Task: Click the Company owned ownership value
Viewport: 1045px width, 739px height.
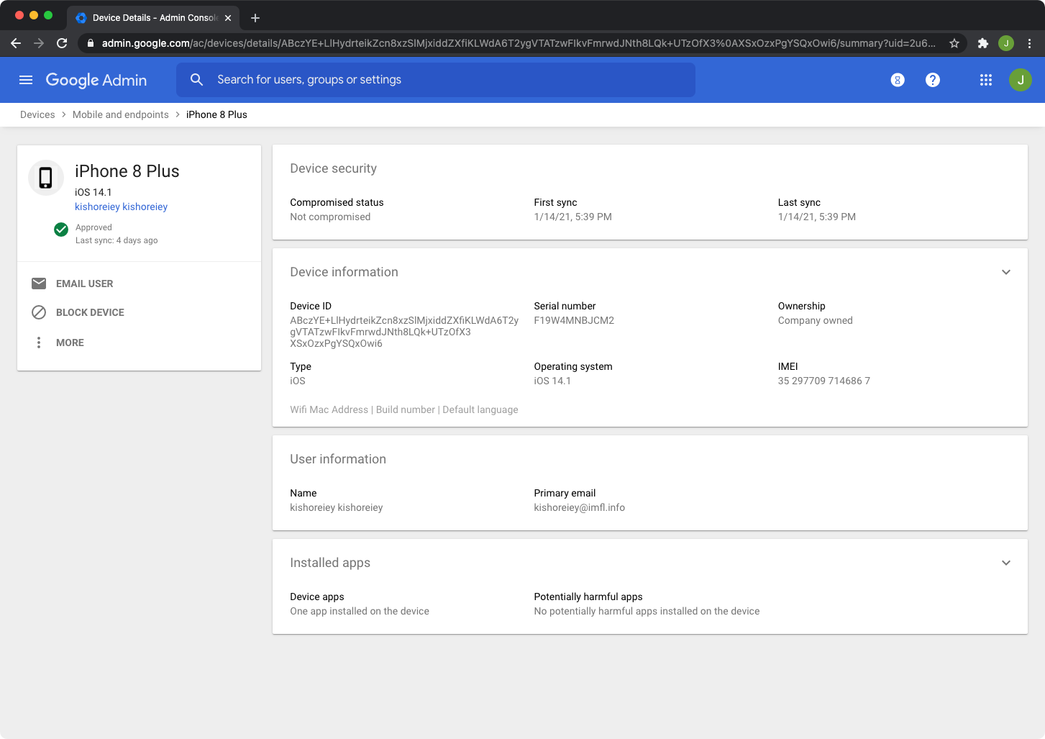Action: click(815, 320)
